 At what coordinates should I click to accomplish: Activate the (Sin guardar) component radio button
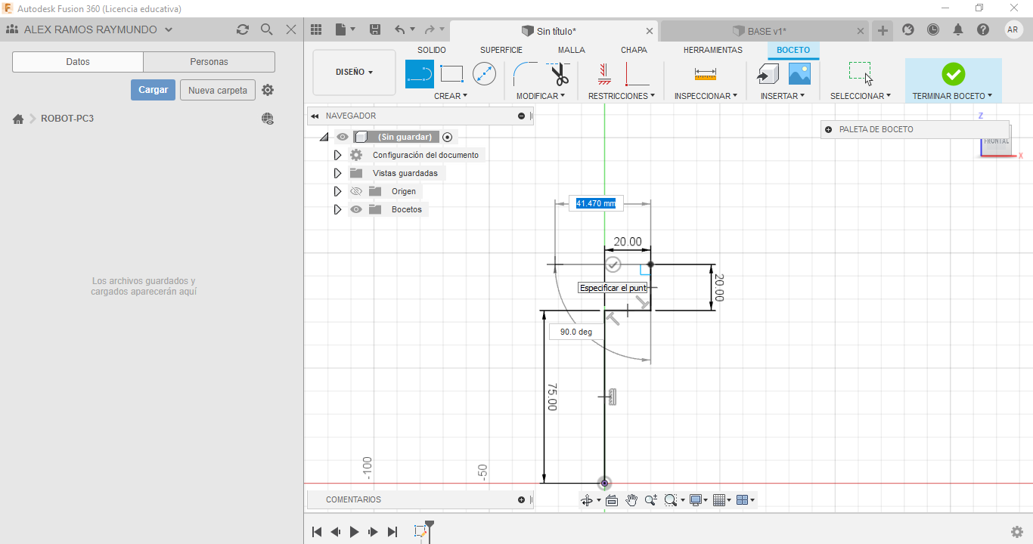tap(448, 137)
